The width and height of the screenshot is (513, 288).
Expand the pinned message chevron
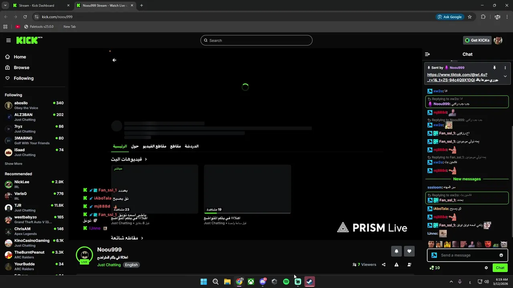505,76
